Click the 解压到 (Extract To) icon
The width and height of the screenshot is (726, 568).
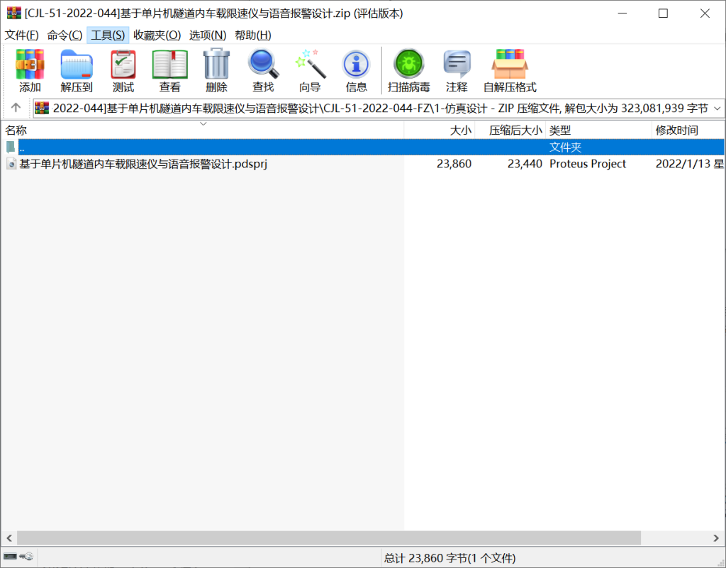tap(77, 65)
